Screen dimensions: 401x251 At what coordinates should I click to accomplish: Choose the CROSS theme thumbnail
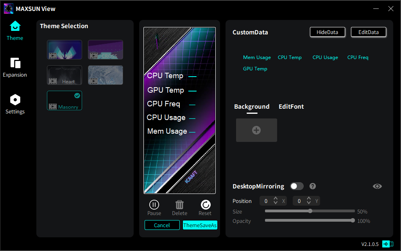pyautogui.click(x=106, y=50)
